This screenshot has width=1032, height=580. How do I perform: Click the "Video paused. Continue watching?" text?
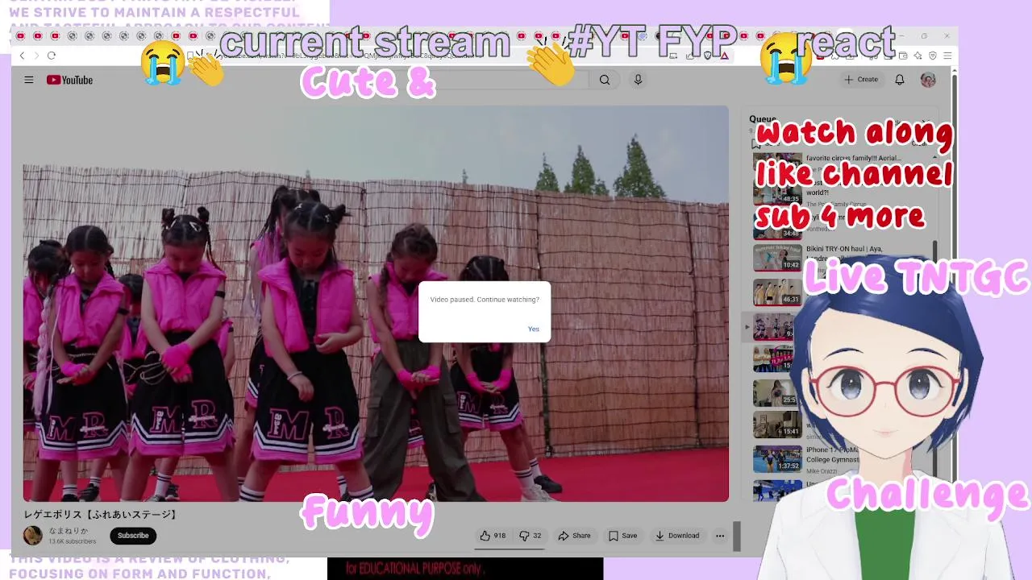click(x=485, y=300)
